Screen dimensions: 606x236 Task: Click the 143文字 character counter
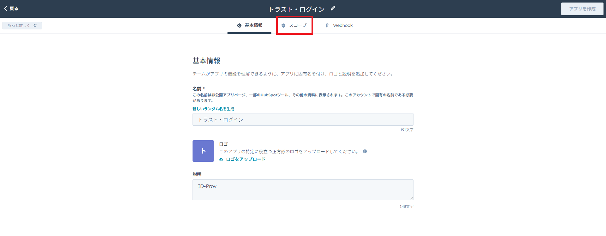point(407,207)
